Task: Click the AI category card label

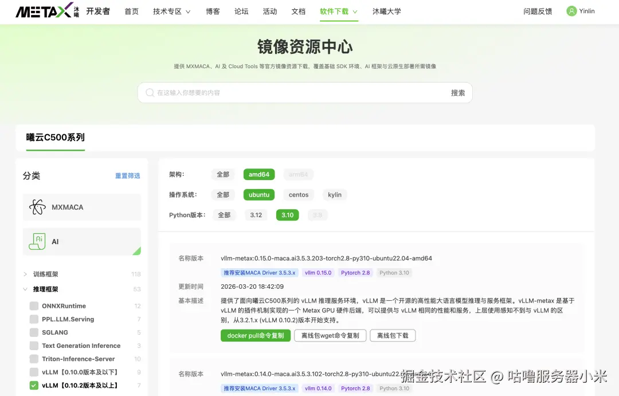Action: pos(55,242)
